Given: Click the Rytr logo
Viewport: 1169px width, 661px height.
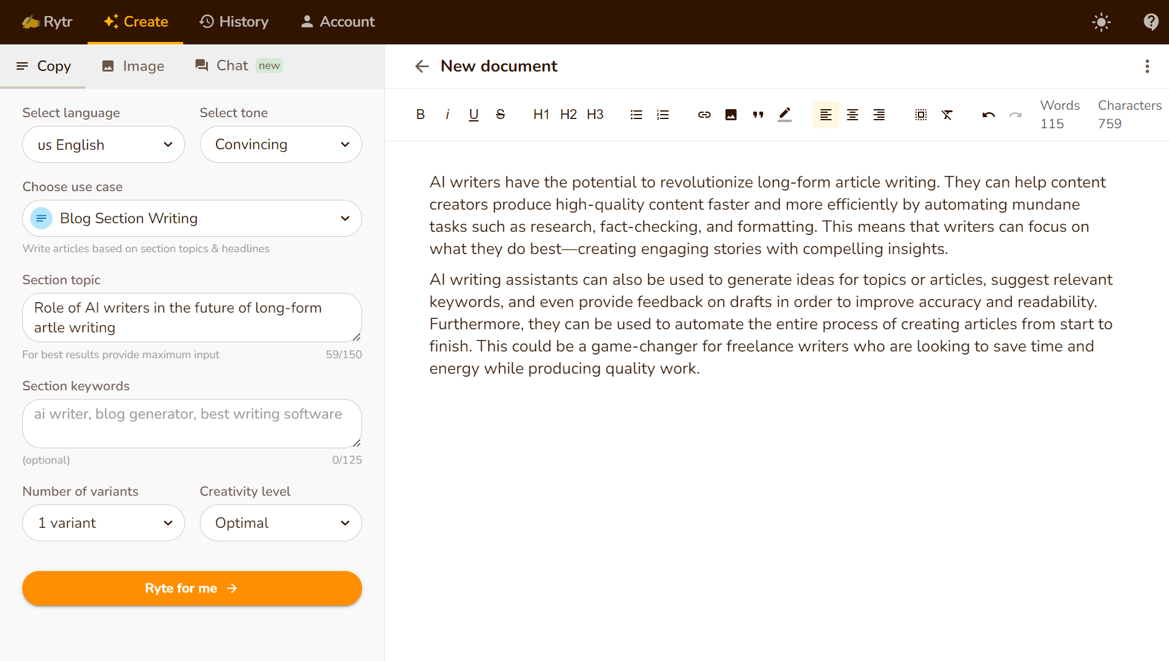Looking at the screenshot, I should pos(48,22).
